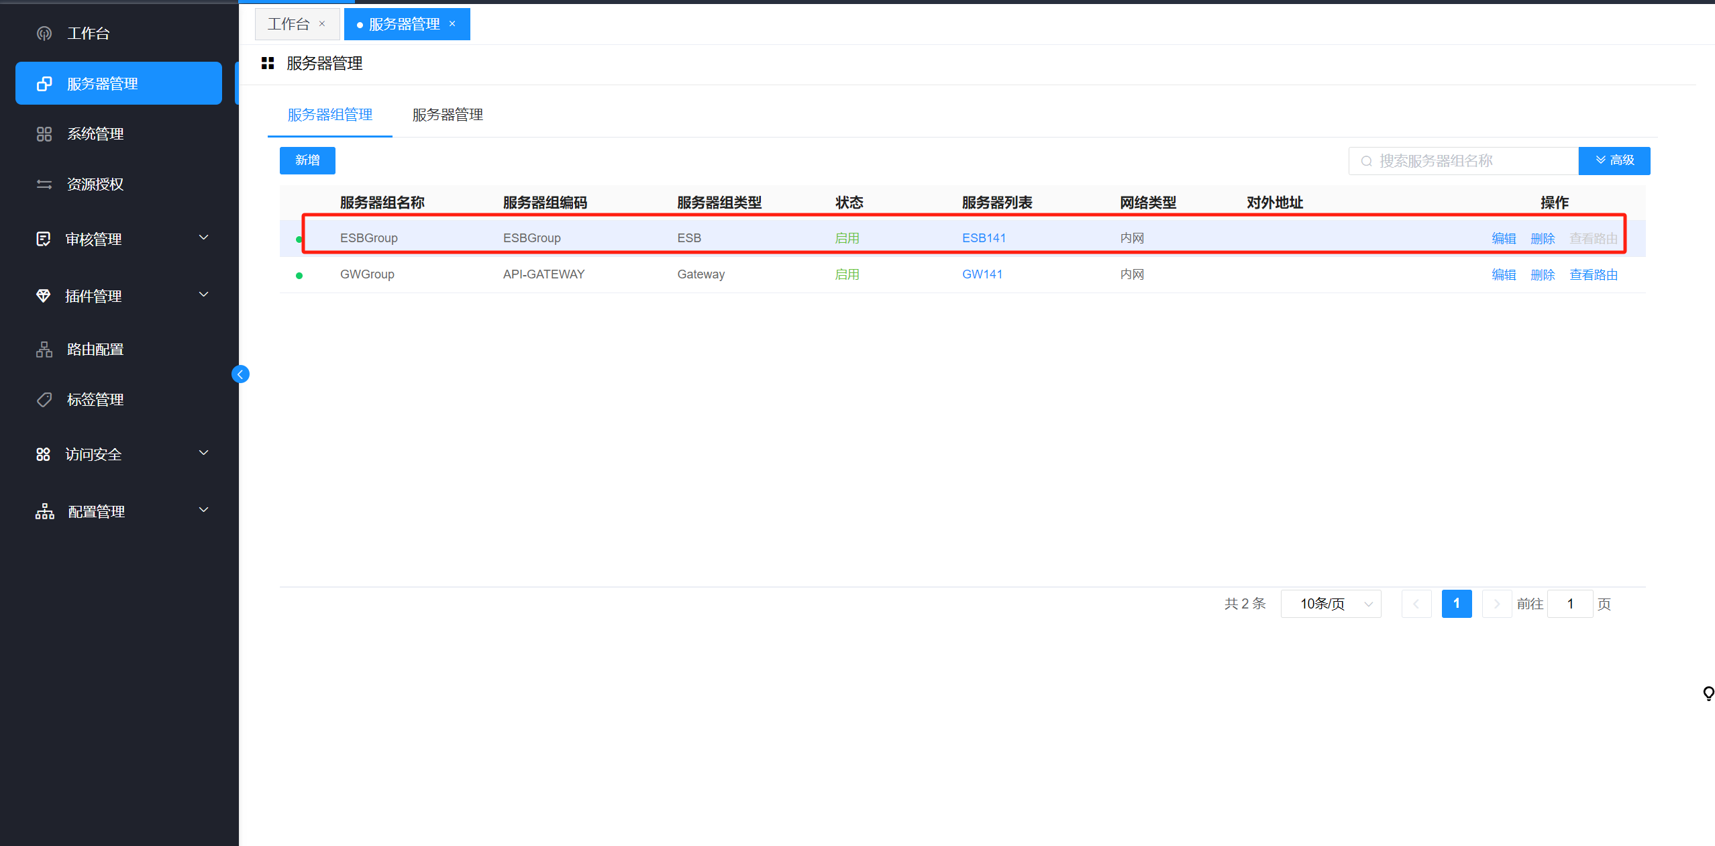Expand the 访问安全 menu chevron

(x=204, y=453)
